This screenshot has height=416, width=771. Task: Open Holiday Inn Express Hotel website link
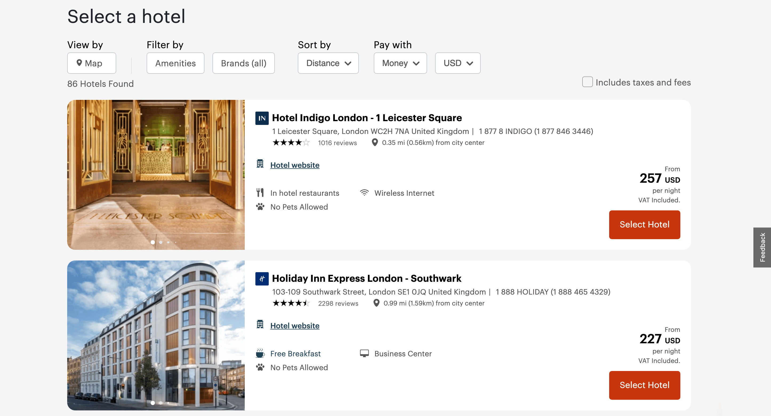[295, 325]
